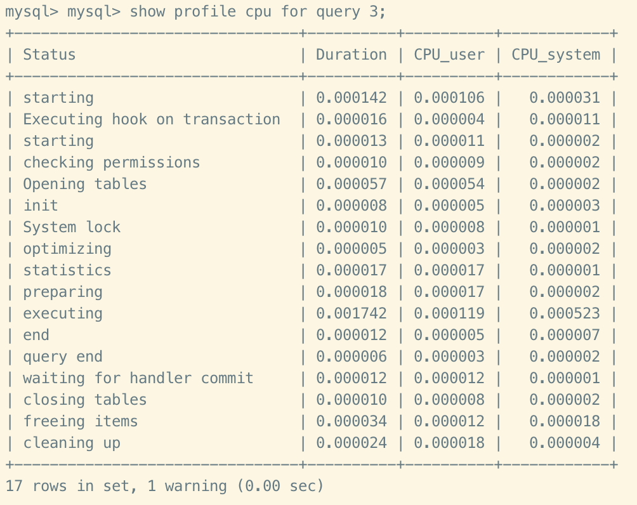Click the executing CPU_system value 0.000523
The height and width of the screenshot is (505, 637).
[x=564, y=313]
